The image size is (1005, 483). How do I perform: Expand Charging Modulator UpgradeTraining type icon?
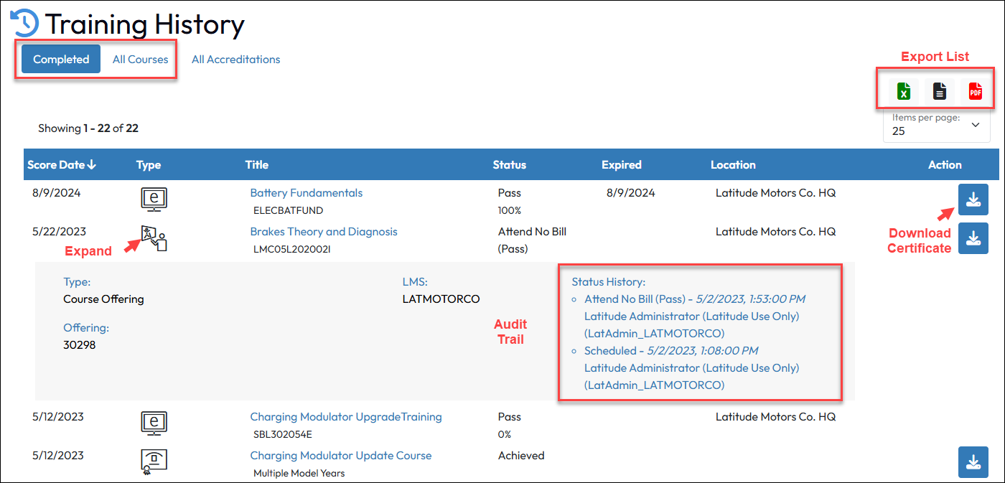154,423
